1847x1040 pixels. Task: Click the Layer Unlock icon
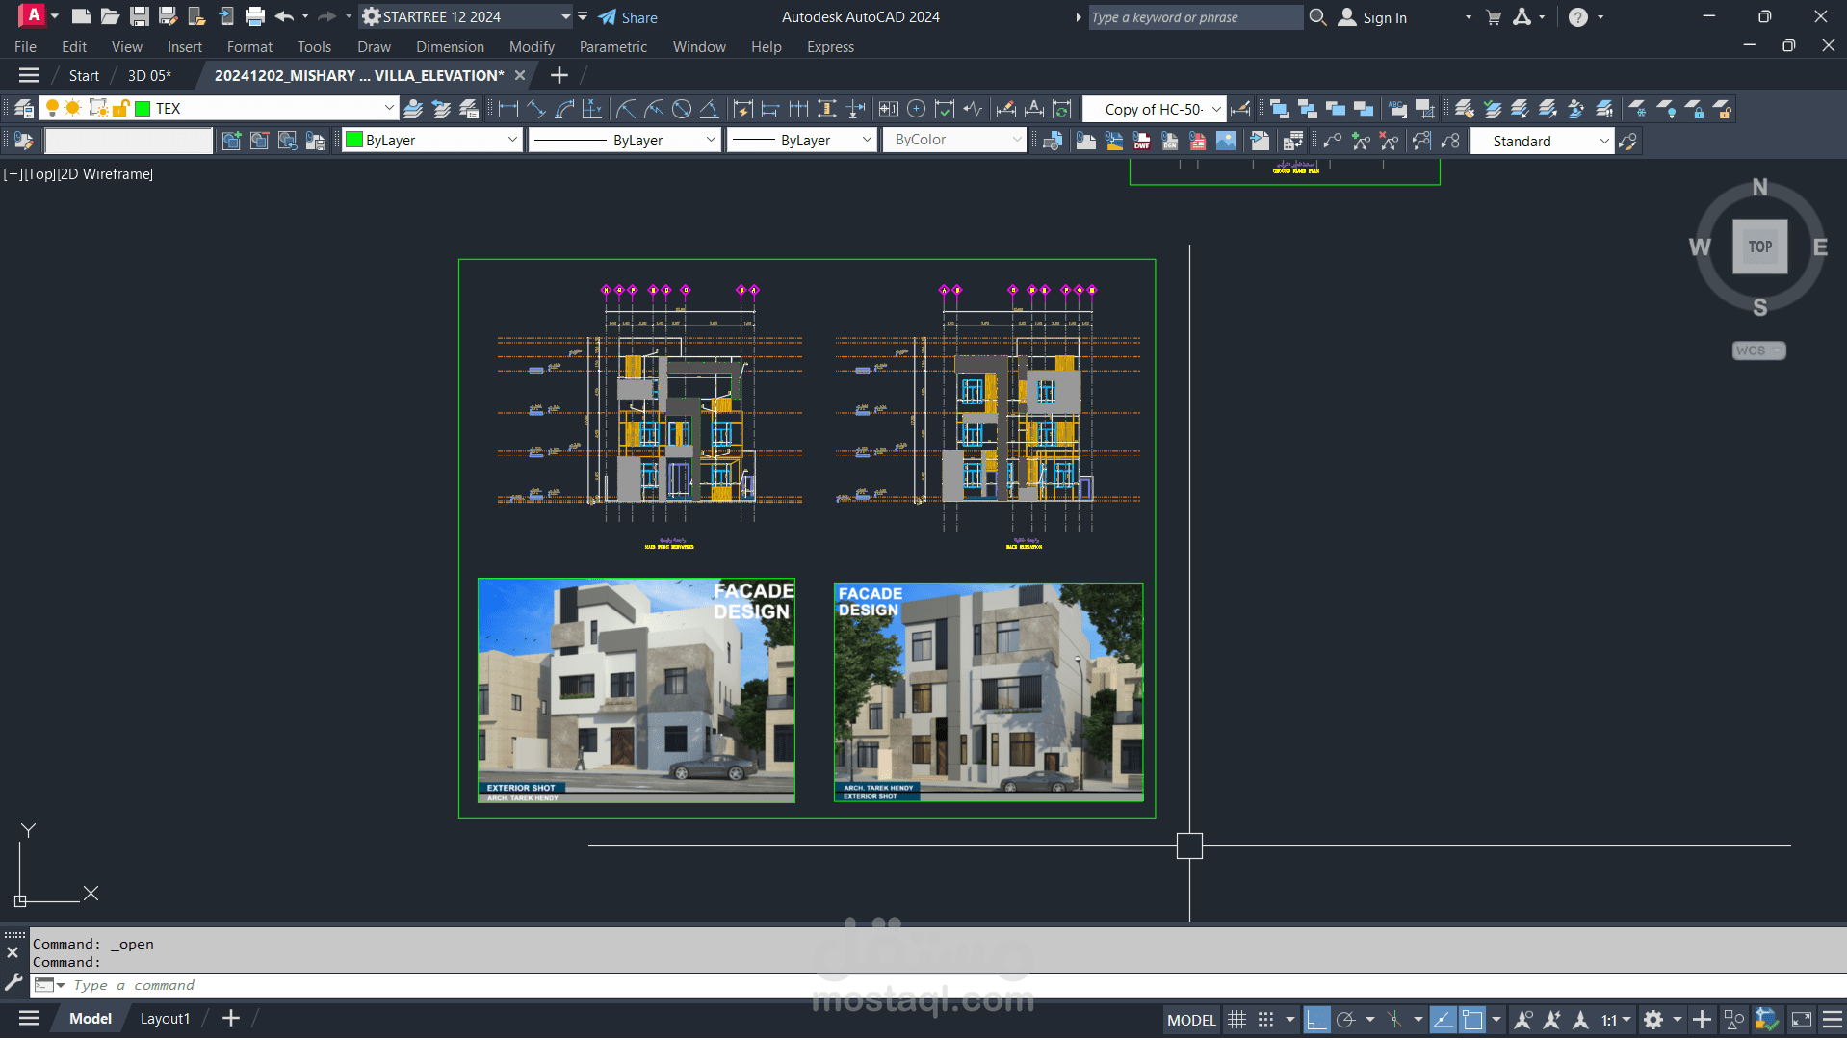pyautogui.click(x=1724, y=109)
